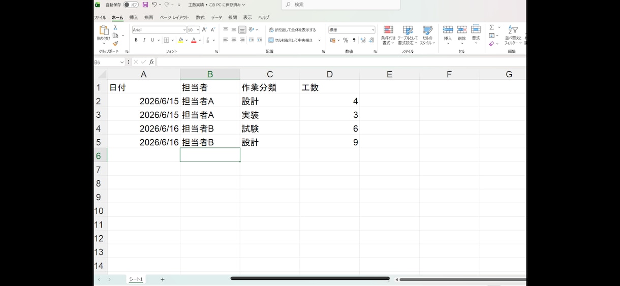Click the 挿入 cells button in セル group

click(448, 35)
